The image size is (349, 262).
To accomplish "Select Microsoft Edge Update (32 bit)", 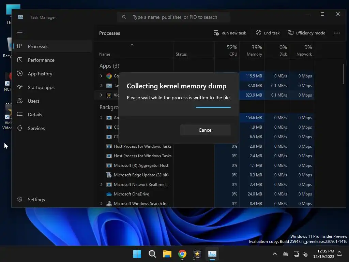I will tap(205, 175).
